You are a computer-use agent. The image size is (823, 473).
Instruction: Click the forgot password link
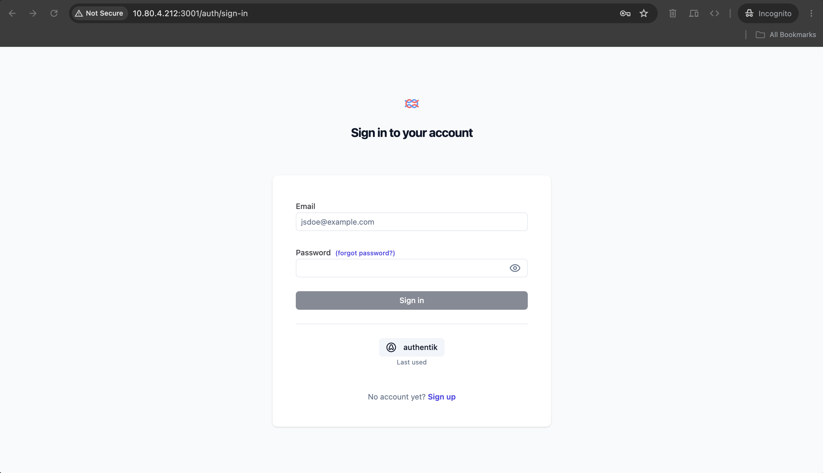[365, 253]
